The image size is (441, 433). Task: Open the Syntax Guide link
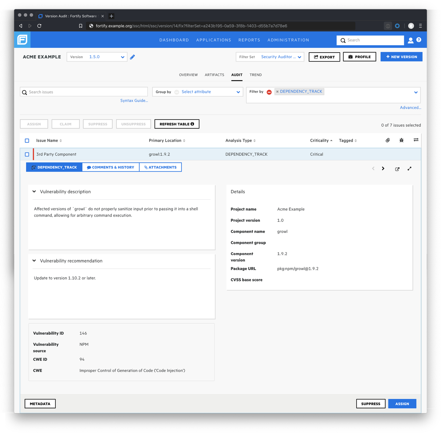134,100
